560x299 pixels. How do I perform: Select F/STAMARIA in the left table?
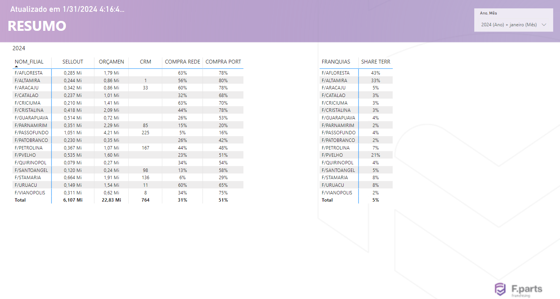click(27, 177)
